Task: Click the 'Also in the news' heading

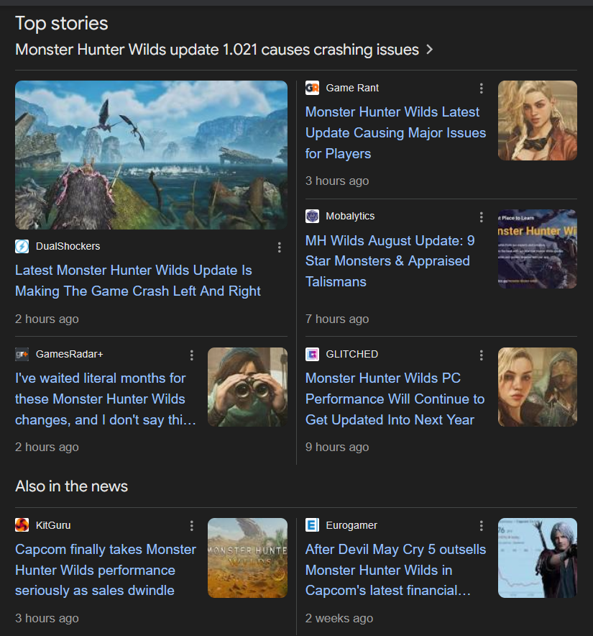Action: (71, 486)
